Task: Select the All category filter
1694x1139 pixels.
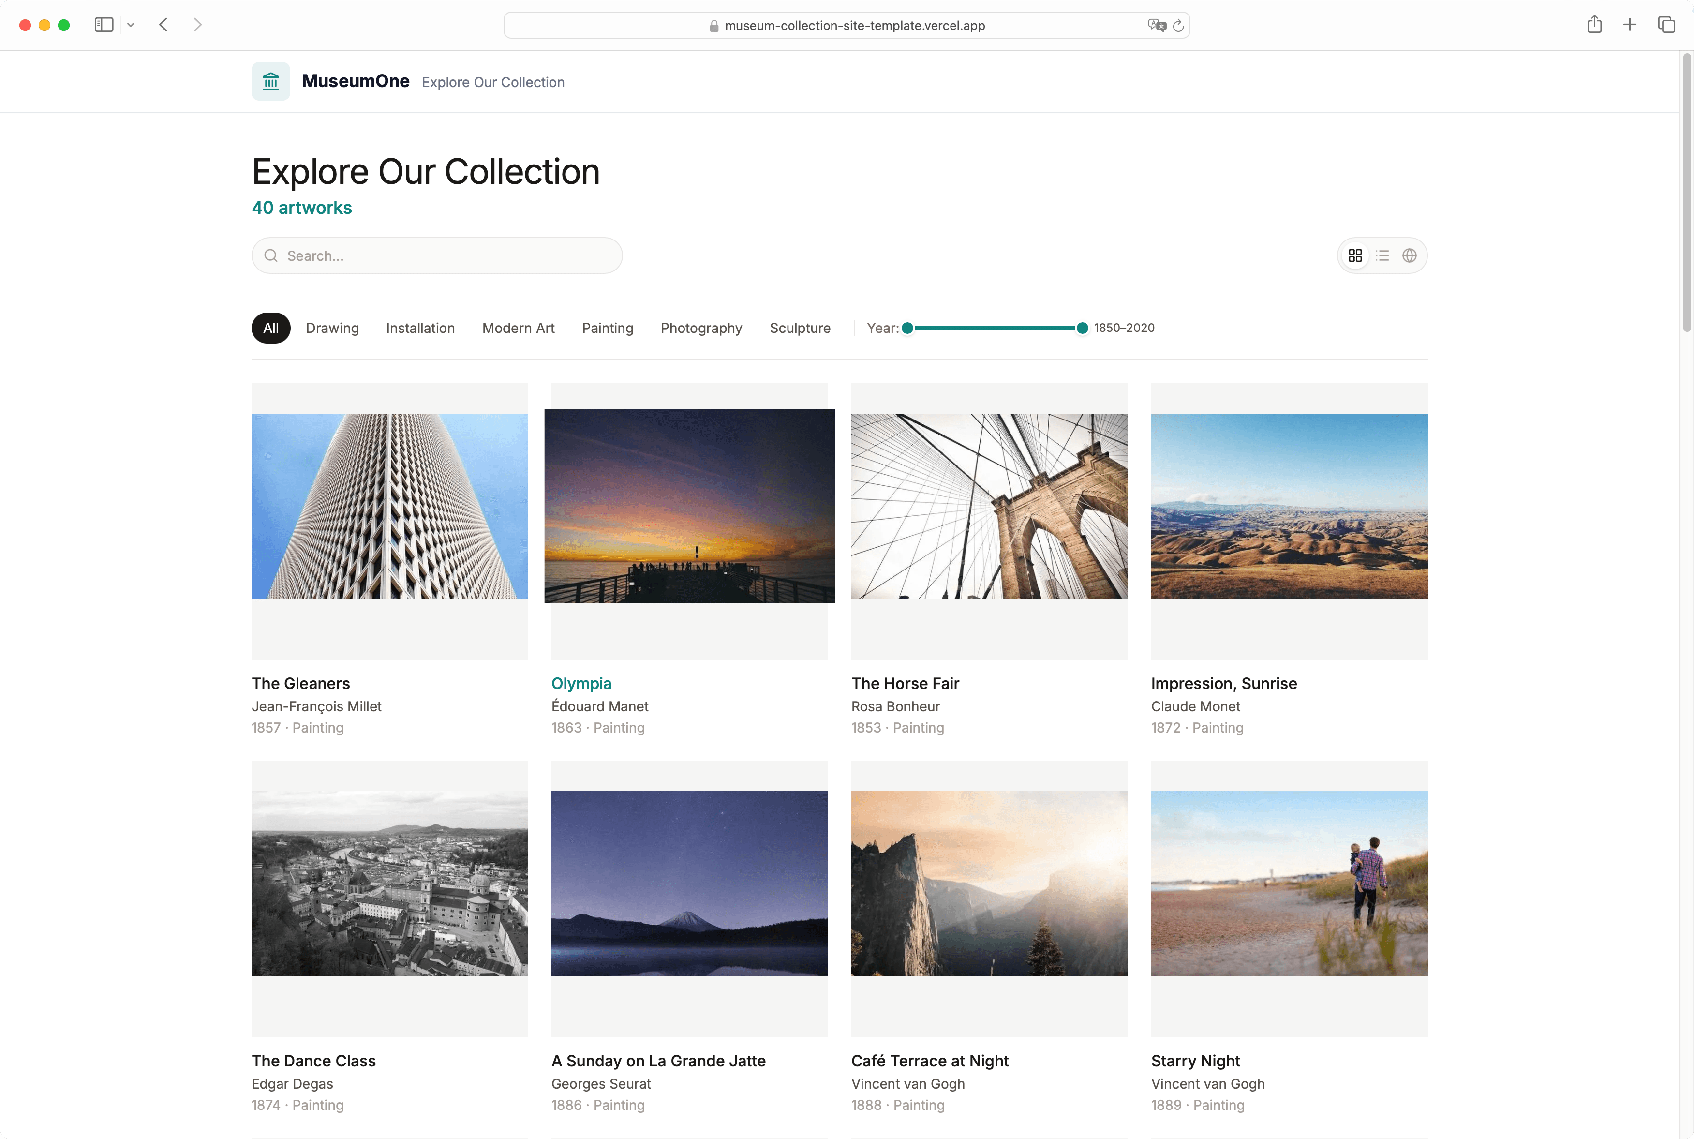Action: tap(270, 328)
